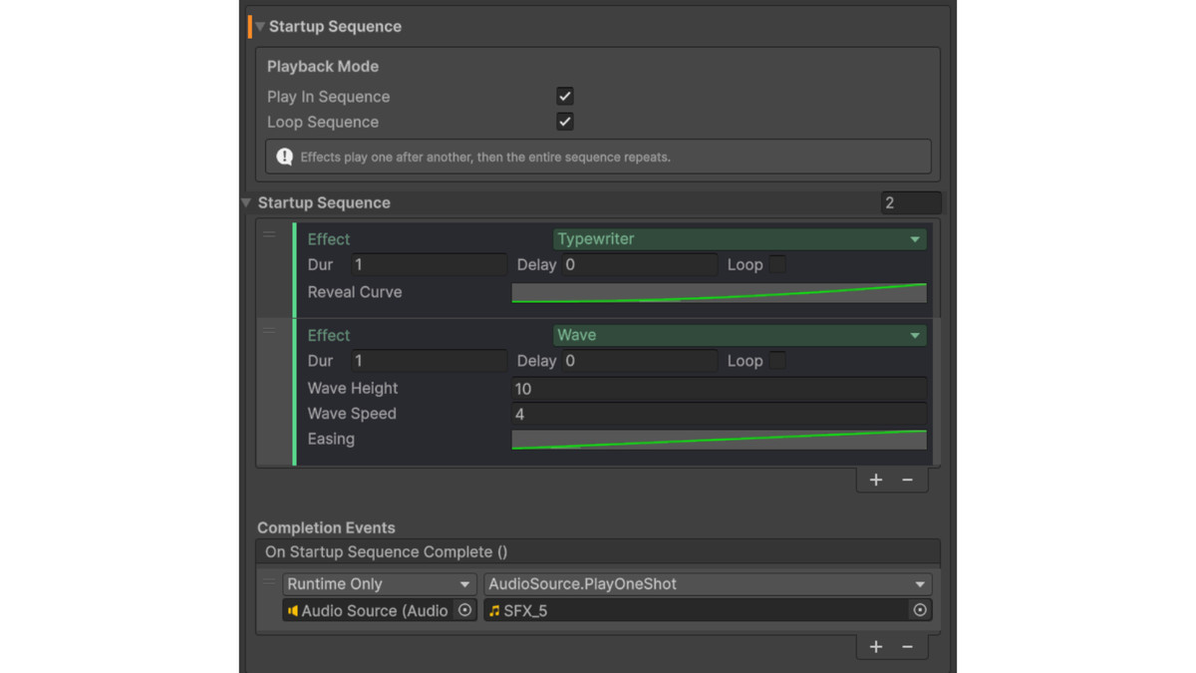Grab the Typewriter element drag handle
This screenshot has width=1196, height=673.
point(269,235)
